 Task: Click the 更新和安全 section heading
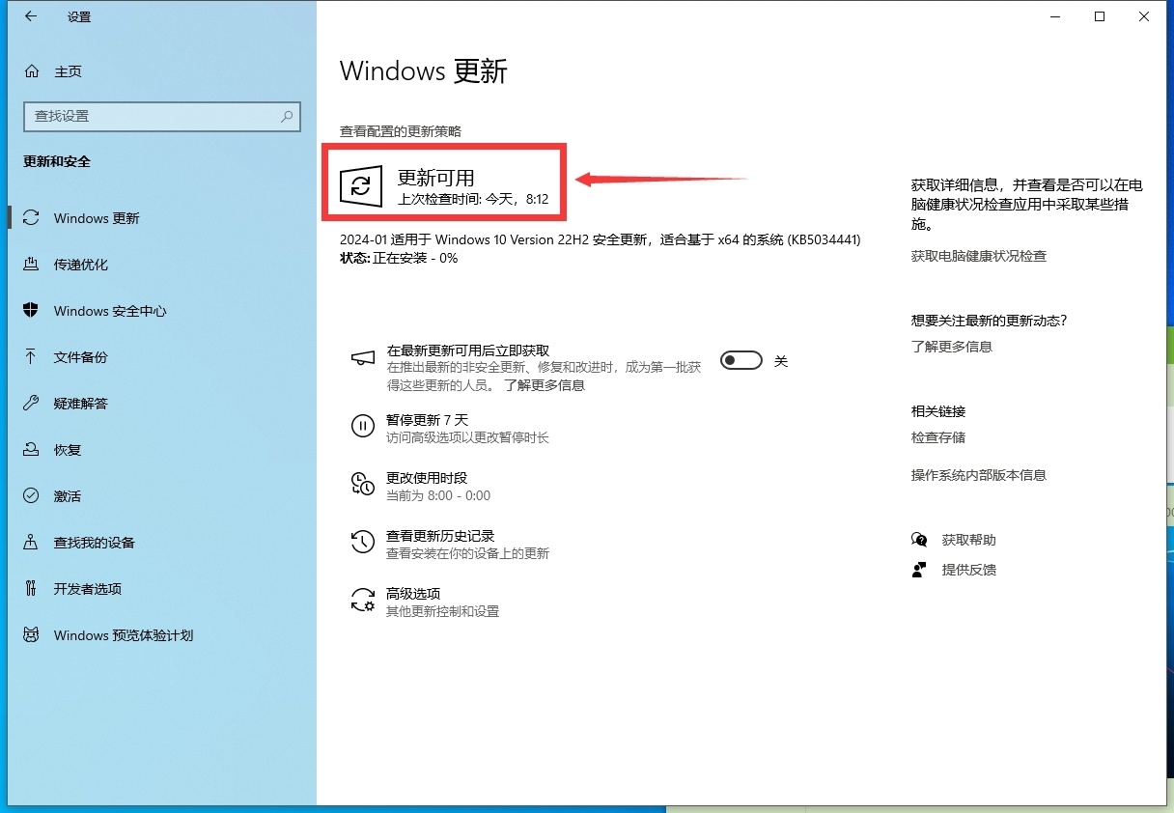57,162
